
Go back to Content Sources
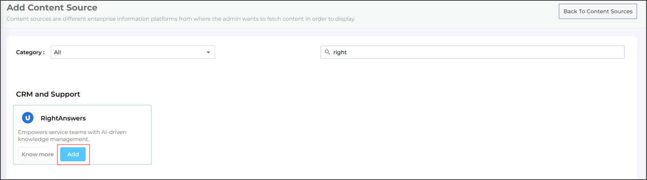click(x=597, y=11)
